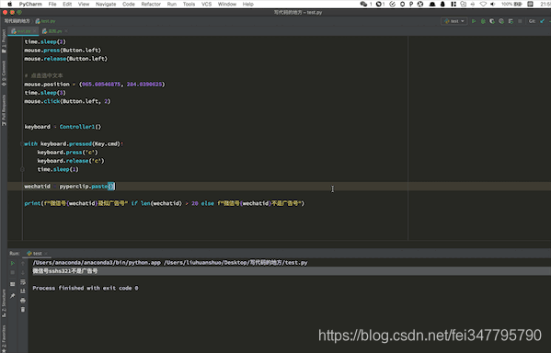Open the VCS menu
Viewport: 551px width, 353px height.
(207, 5)
